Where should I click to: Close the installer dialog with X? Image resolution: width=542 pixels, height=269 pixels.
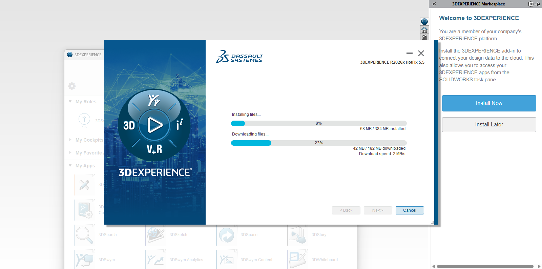coord(421,53)
